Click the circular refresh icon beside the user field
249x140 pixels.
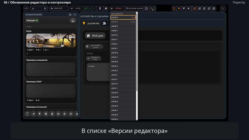tap(45, 8)
